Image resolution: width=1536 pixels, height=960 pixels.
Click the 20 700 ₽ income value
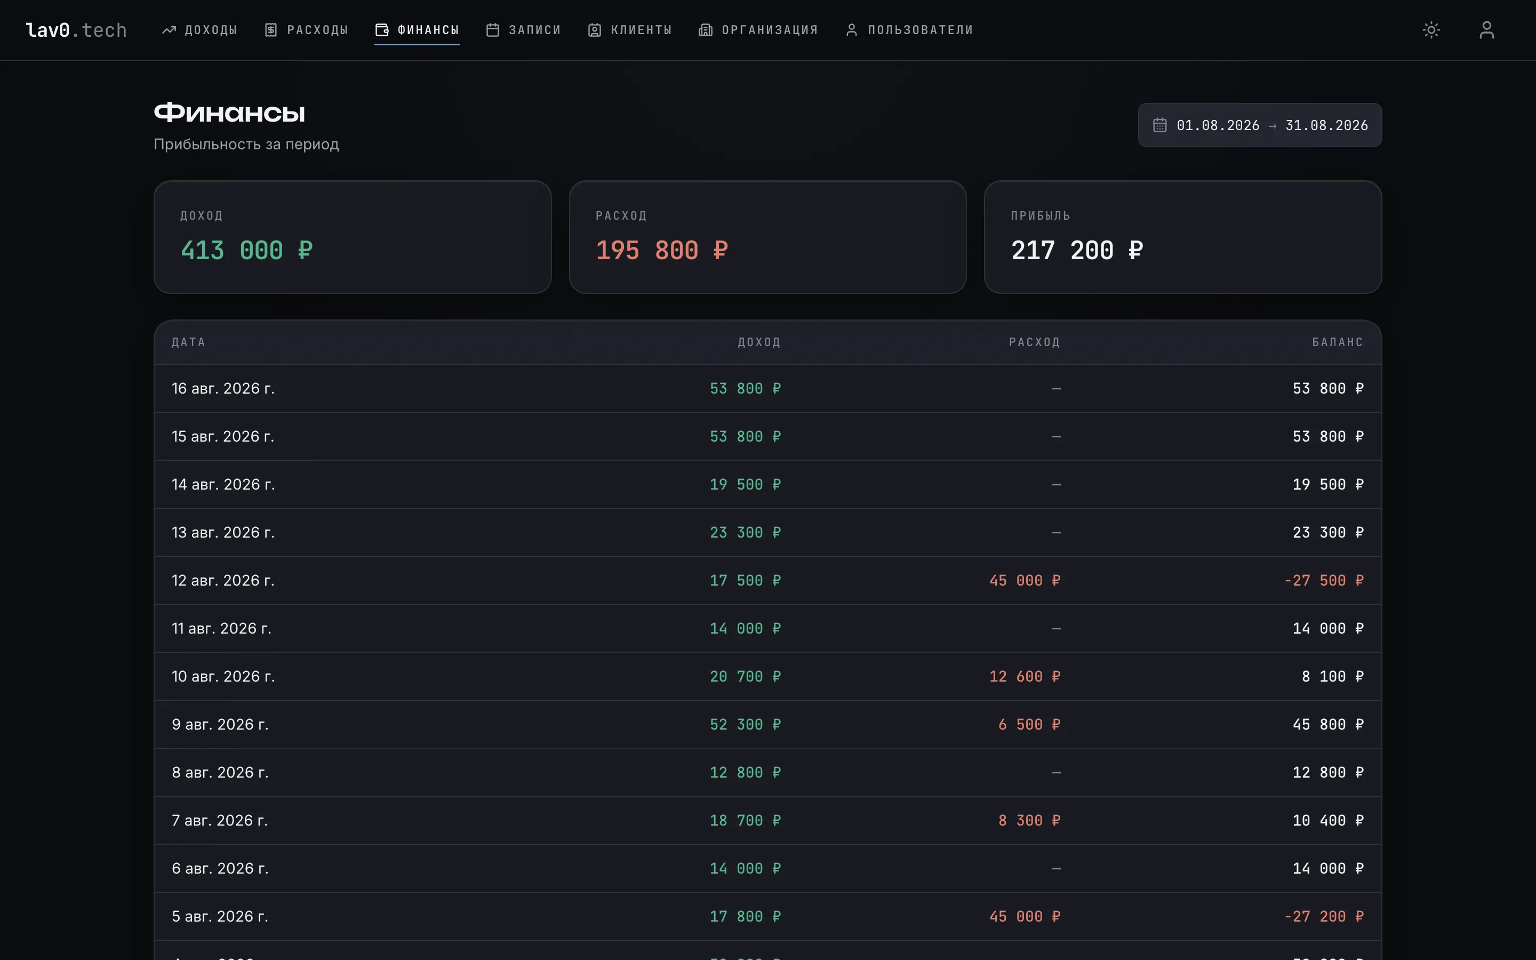[x=745, y=676]
